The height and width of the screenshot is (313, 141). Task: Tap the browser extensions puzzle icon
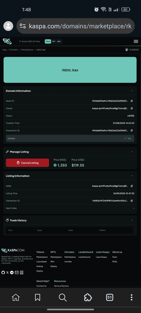click(88, 297)
